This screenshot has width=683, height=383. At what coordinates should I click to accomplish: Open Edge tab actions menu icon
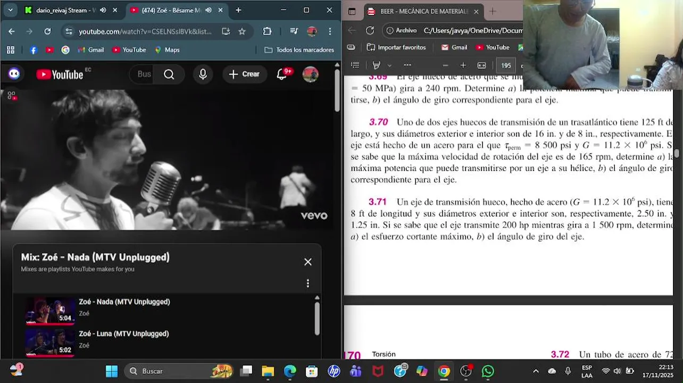click(352, 11)
